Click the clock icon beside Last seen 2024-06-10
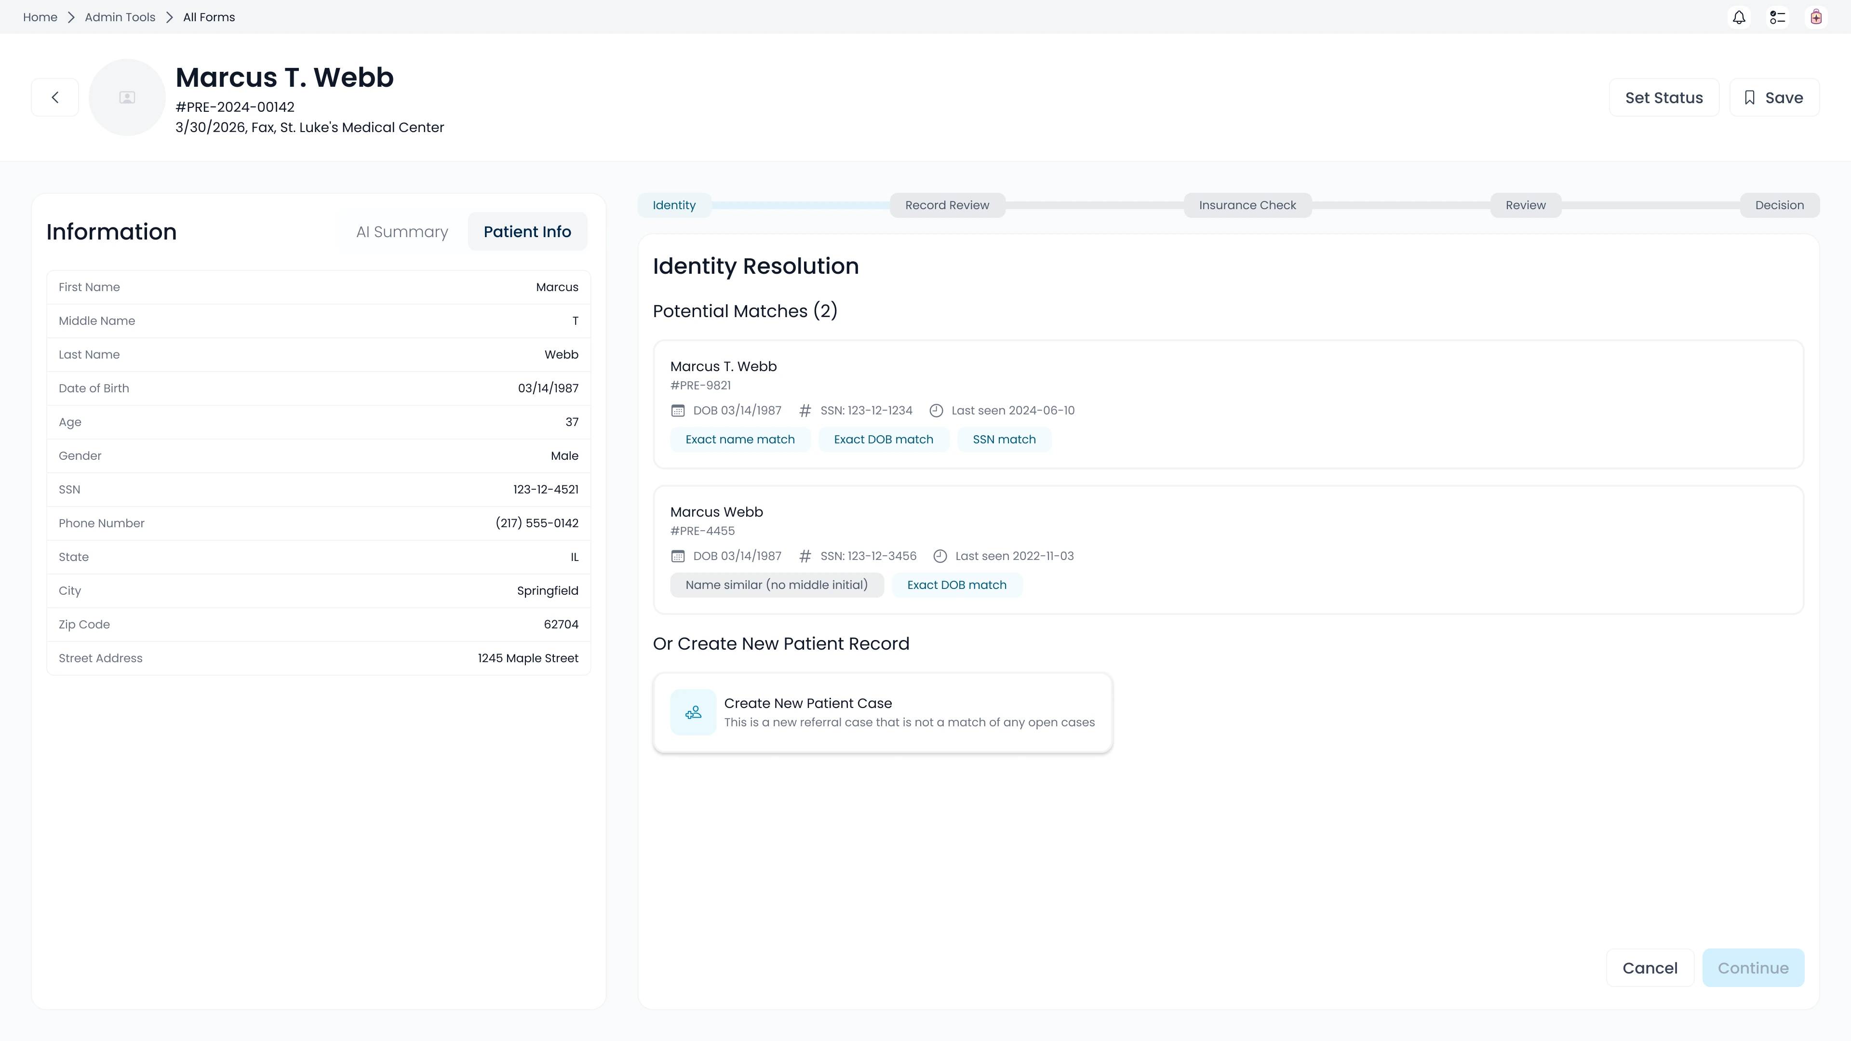The image size is (1851, 1041). coord(936,411)
